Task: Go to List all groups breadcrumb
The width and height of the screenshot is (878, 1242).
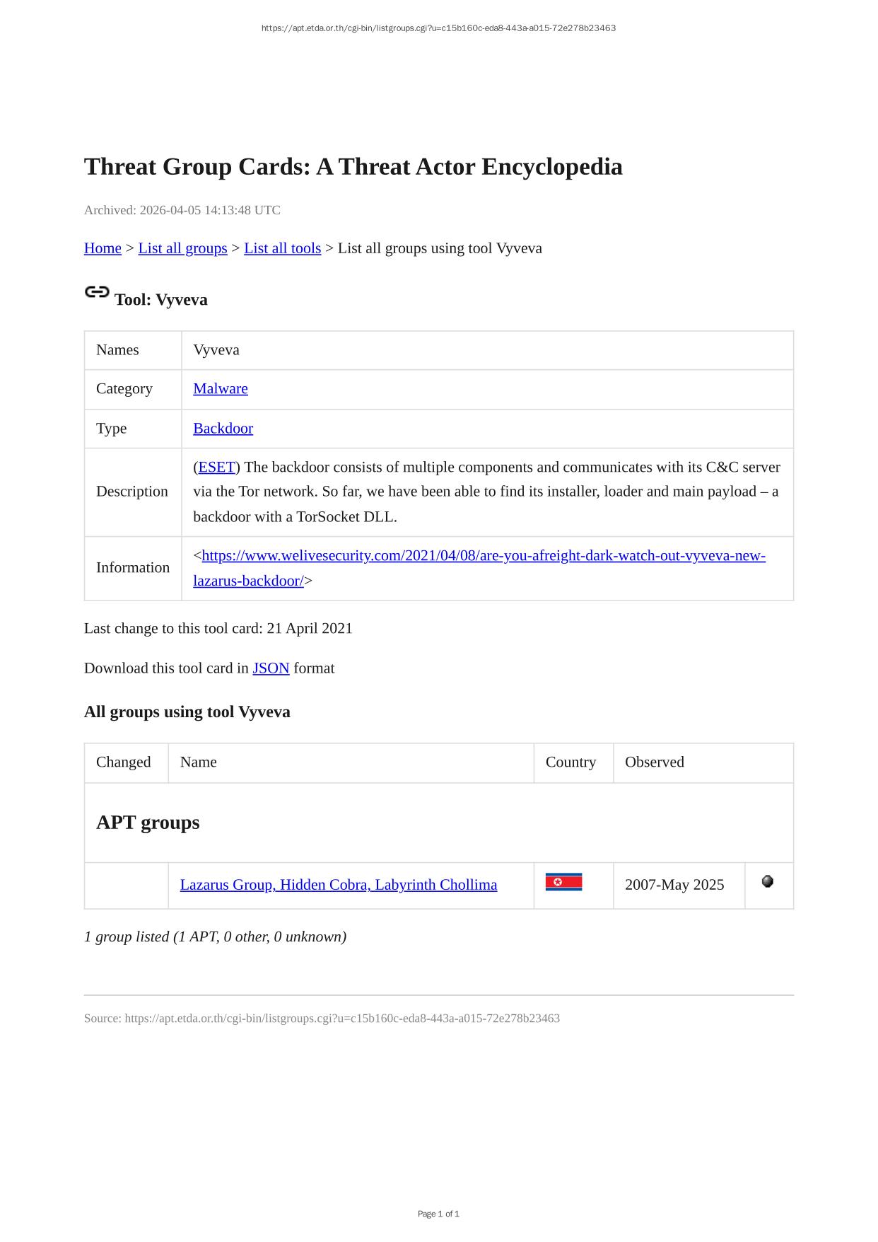Action: pos(182,248)
